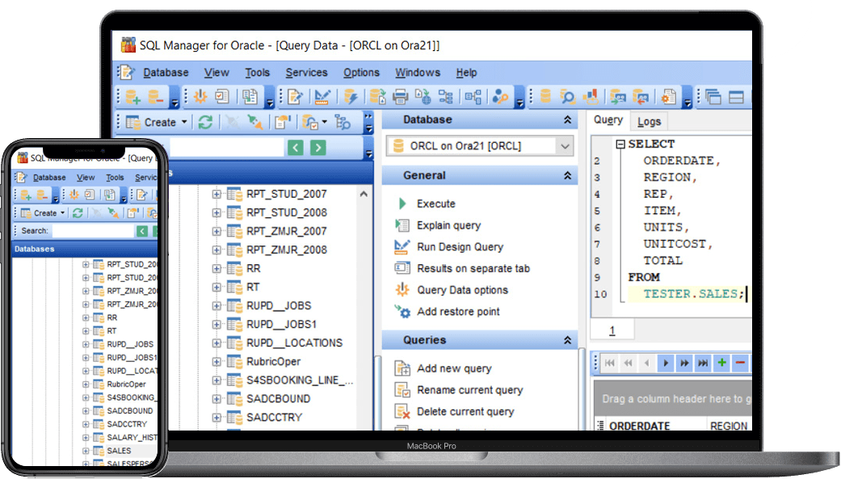This screenshot has width=841, height=479.
Task: Switch to the Query tab
Action: click(608, 120)
